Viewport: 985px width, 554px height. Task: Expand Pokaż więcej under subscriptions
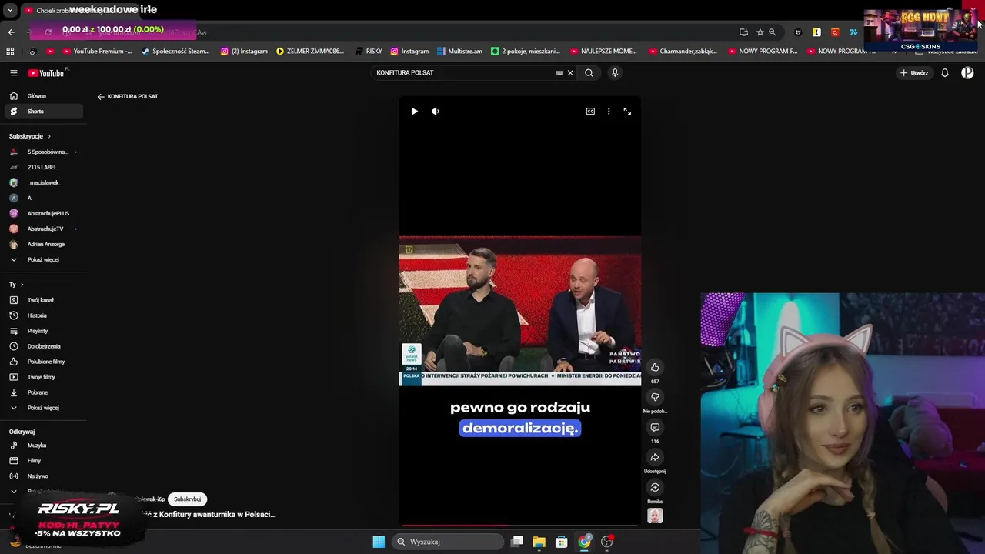[x=44, y=259]
